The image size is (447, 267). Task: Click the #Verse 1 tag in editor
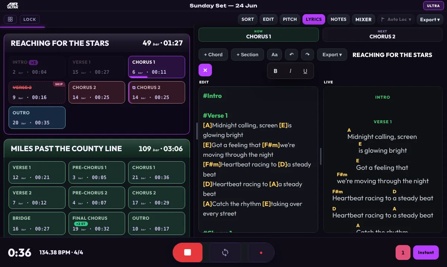(x=215, y=115)
